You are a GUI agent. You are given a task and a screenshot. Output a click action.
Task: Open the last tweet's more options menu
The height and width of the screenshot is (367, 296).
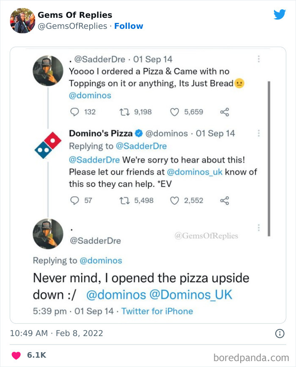coord(258,228)
